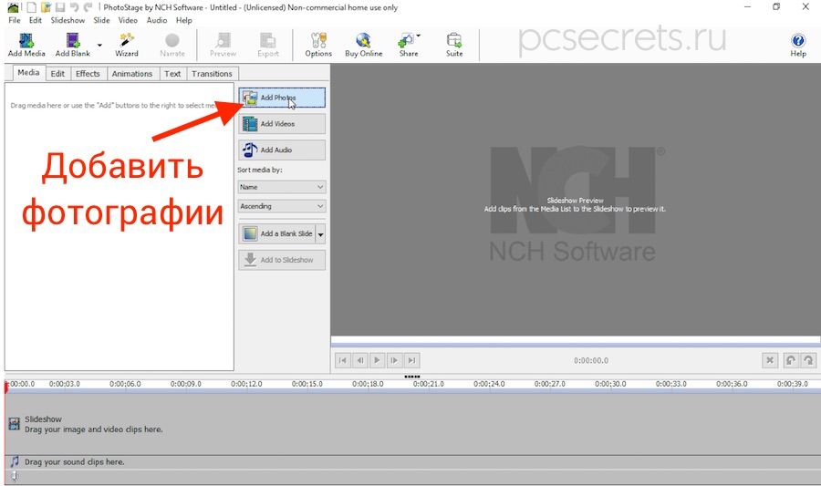
Task: Click the narration microphone track icon
Action: 15,476
